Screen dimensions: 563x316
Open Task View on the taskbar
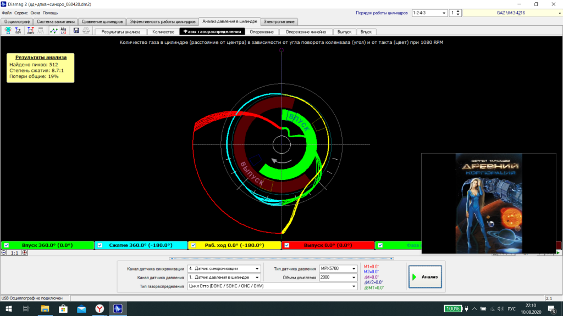click(26, 308)
